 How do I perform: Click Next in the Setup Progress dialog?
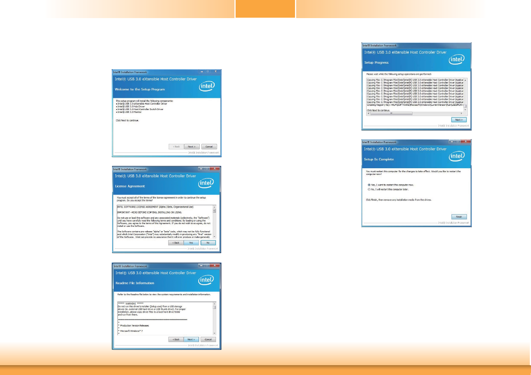(459, 120)
